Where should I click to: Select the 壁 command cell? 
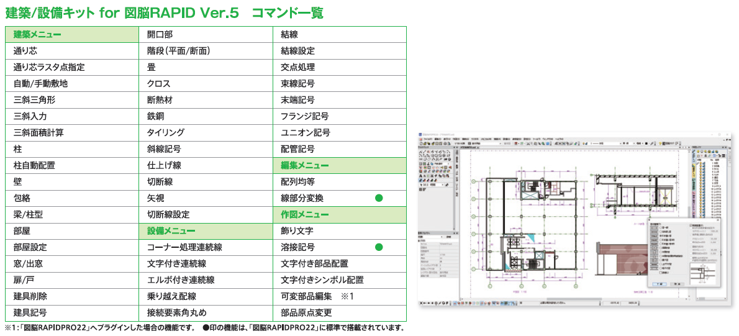click(x=71, y=182)
